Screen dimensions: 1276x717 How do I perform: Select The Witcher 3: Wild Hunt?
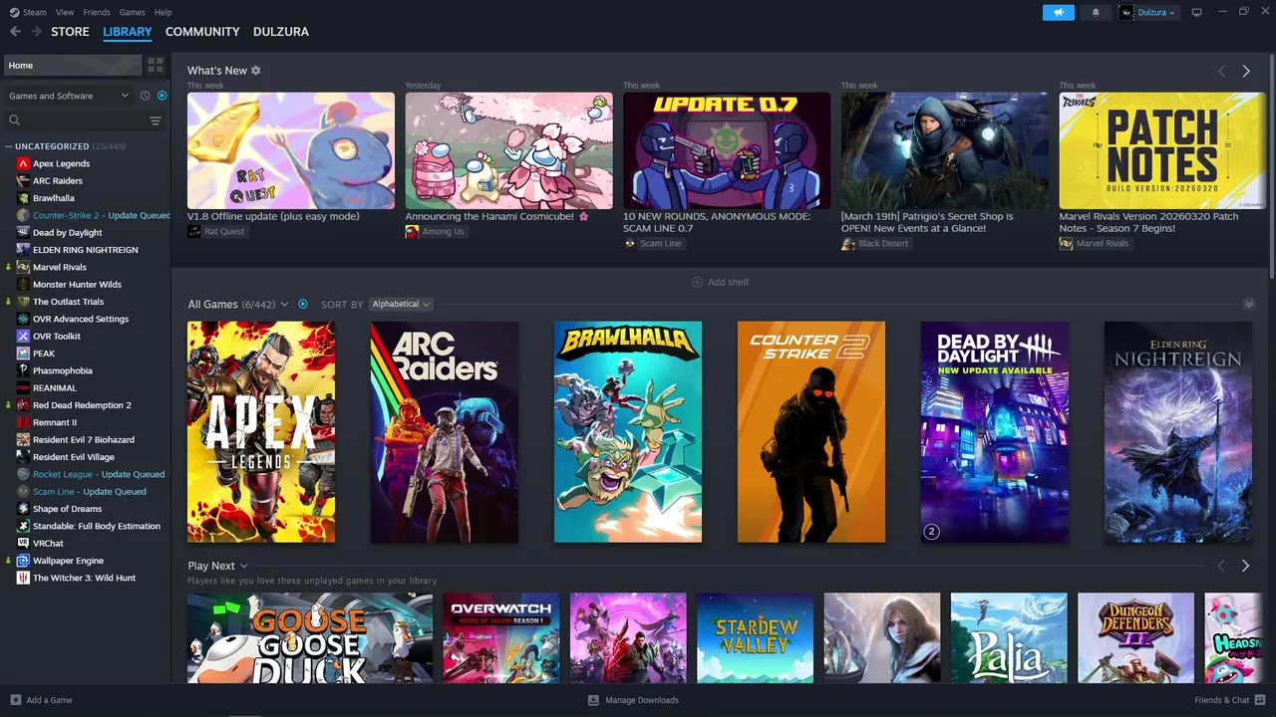tap(84, 578)
